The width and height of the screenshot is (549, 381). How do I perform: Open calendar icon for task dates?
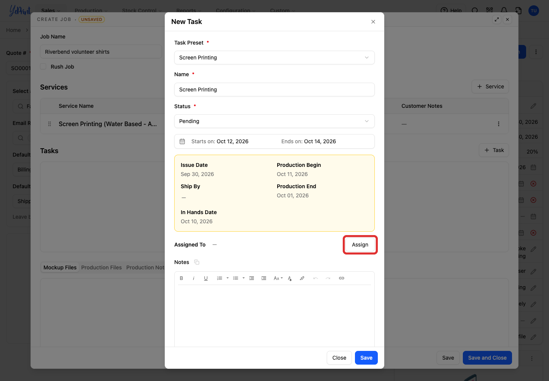pos(182,141)
